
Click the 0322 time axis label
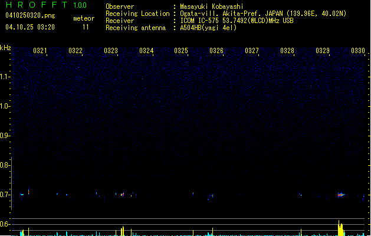tap(75, 51)
